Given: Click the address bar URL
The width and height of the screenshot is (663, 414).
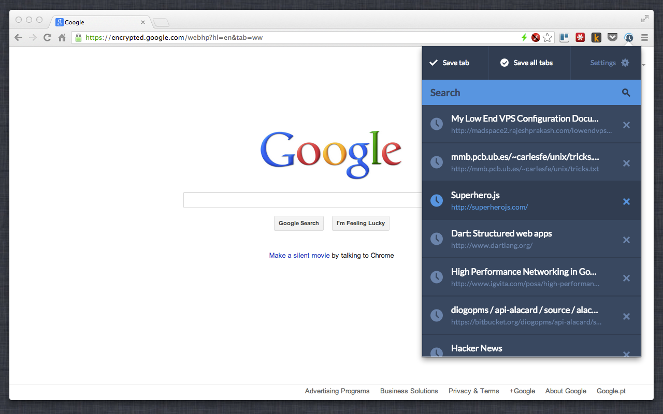Looking at the screenshot, I should tap(174, 37).
